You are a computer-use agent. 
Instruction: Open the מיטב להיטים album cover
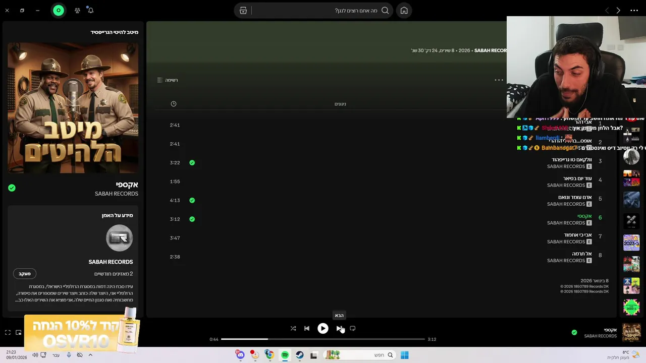click(73, 108)
